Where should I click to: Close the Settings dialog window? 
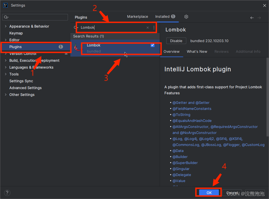pyautogui.click(x=264, y=5)
